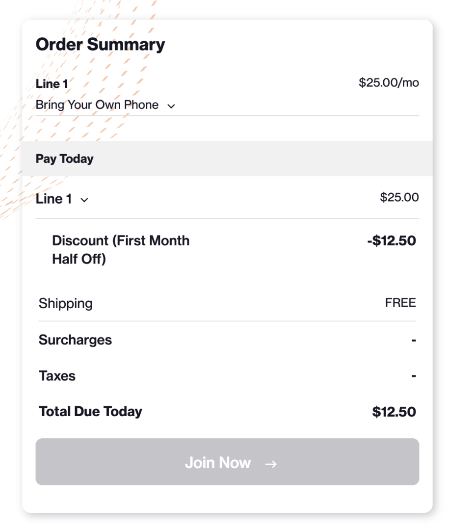The width and height of the screenshot is (449, 530).
Task: Click the Join Now button
Action: coord(227,462)
